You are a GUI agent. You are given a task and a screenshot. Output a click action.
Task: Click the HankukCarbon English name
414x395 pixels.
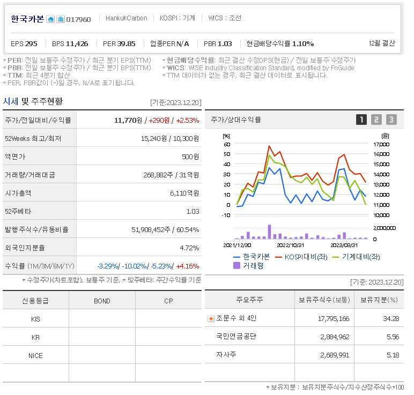point(127,18)
